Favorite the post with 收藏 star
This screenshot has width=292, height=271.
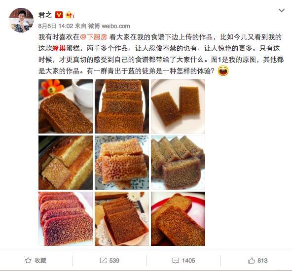pos(36,260)
